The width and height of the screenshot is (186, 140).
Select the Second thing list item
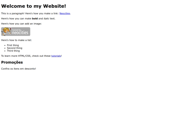(x=14, y=48)
